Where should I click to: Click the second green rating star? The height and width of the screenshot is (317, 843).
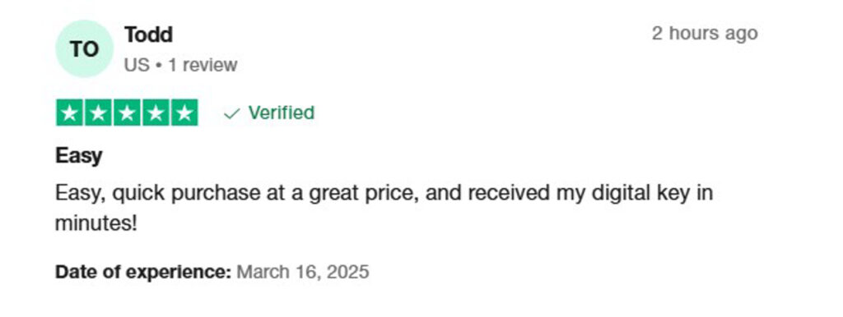click(x=98, y=113)
